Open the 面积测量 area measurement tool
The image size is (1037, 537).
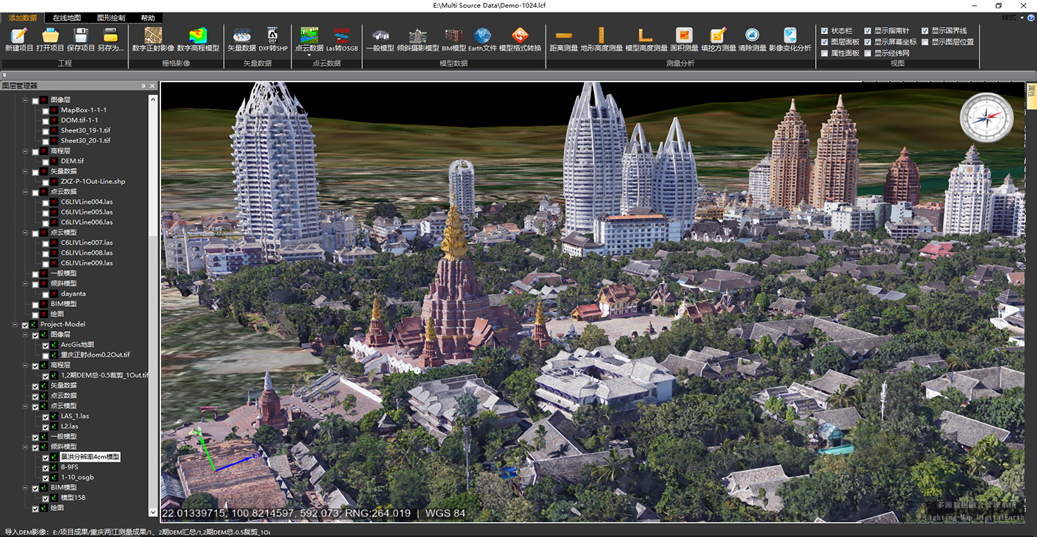tap(684, 35)
